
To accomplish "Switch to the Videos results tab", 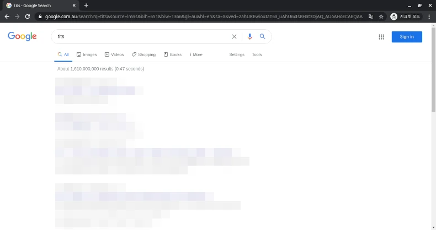I will click(114, 54).
